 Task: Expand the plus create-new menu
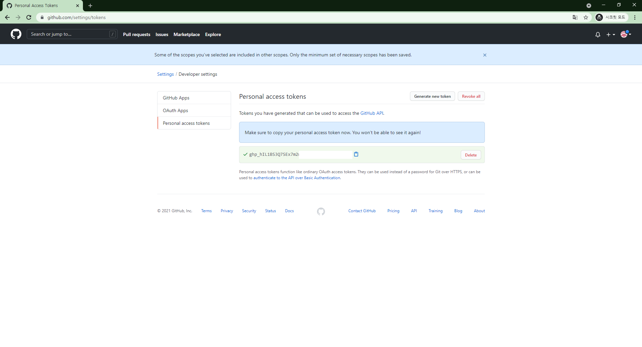click(611, 34)
